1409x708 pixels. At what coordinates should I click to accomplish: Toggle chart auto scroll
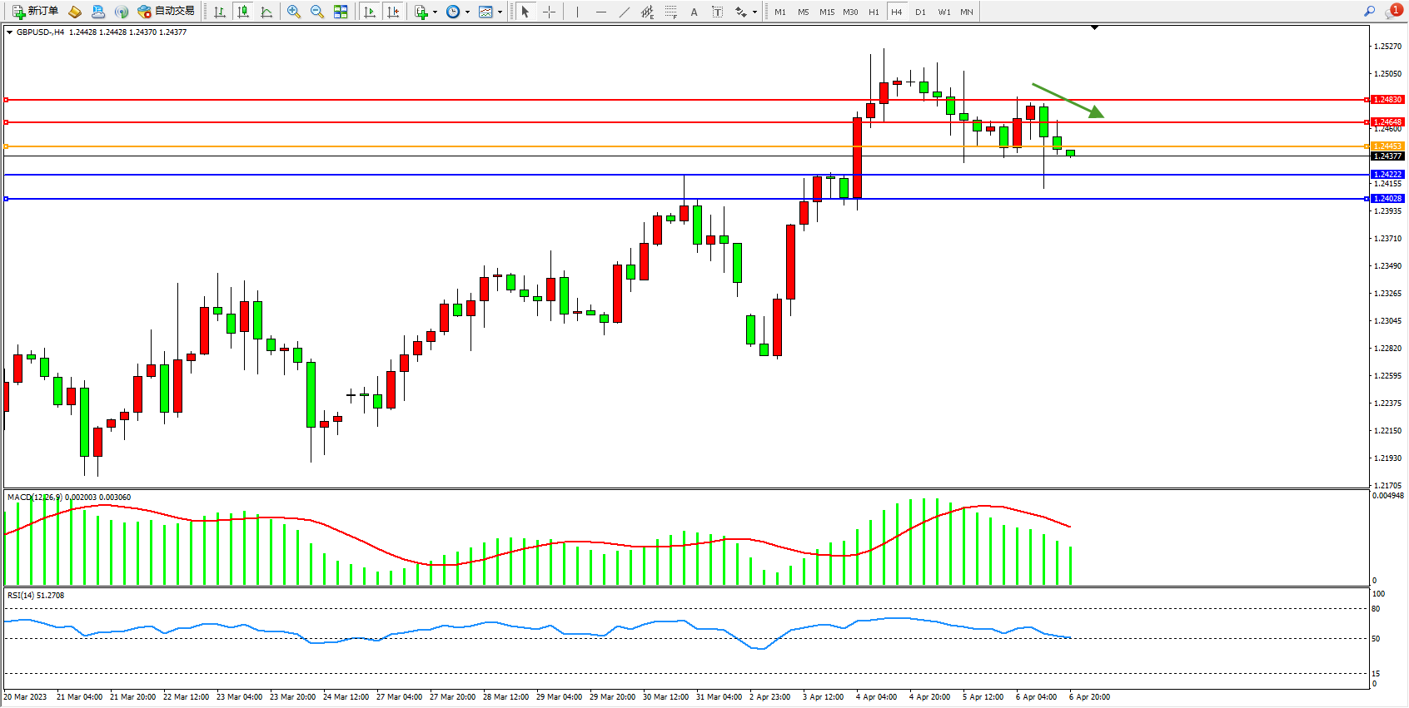click(x=370, y=12)
